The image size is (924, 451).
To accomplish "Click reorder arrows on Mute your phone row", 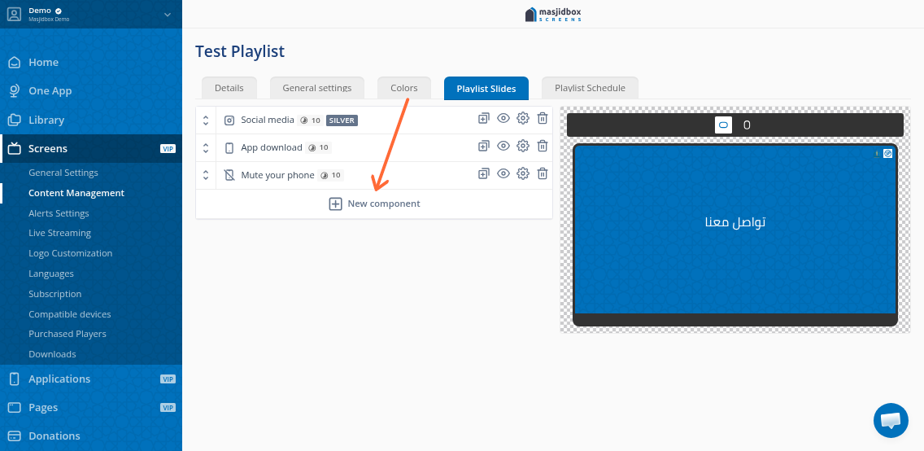I will click(206, 175).
